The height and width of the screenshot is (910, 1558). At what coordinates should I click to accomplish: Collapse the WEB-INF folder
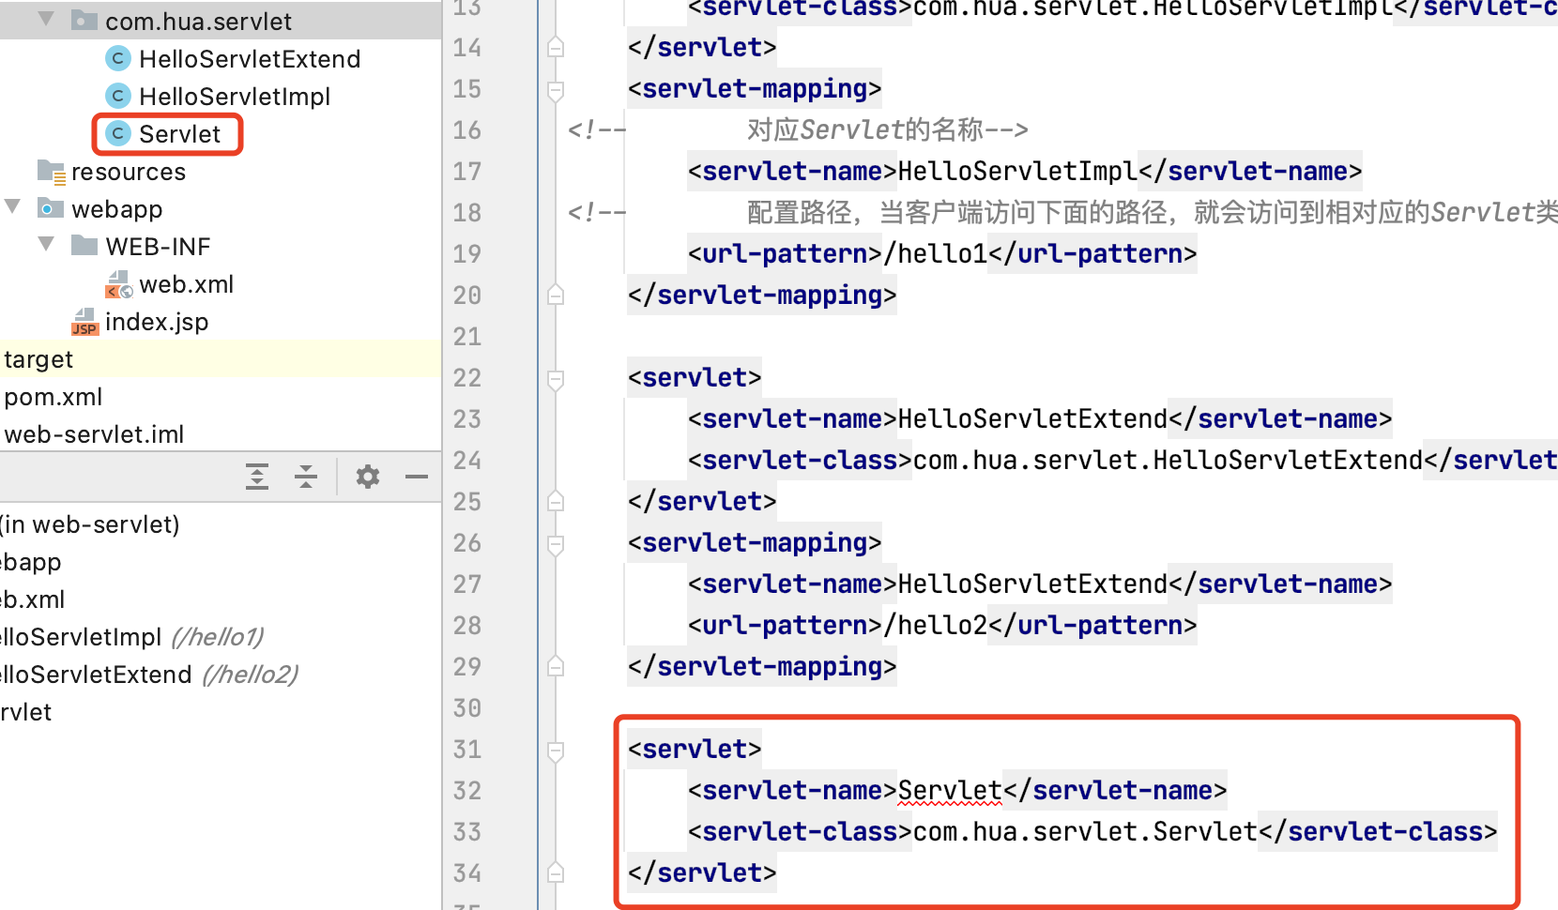pyautogui.click(x=45, y=246)
